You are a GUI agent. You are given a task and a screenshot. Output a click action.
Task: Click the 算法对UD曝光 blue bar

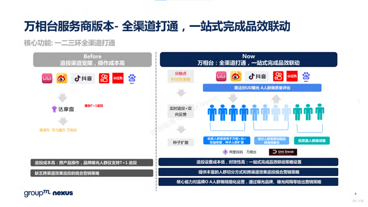[262, 88]
